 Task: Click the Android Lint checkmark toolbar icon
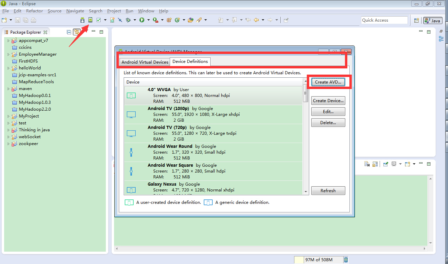pyautogui.click(x=99, y=20)
